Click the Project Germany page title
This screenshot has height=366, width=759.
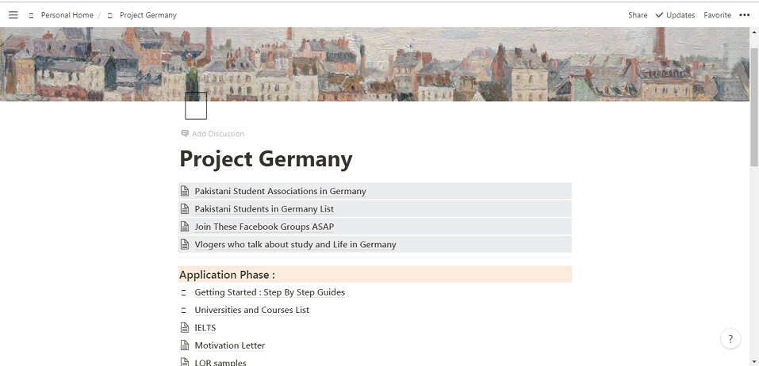coord(266,158)
